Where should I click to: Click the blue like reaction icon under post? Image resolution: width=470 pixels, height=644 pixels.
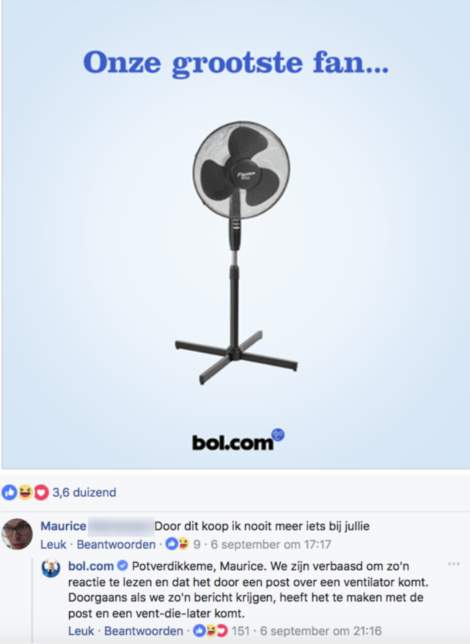(10, 492)
